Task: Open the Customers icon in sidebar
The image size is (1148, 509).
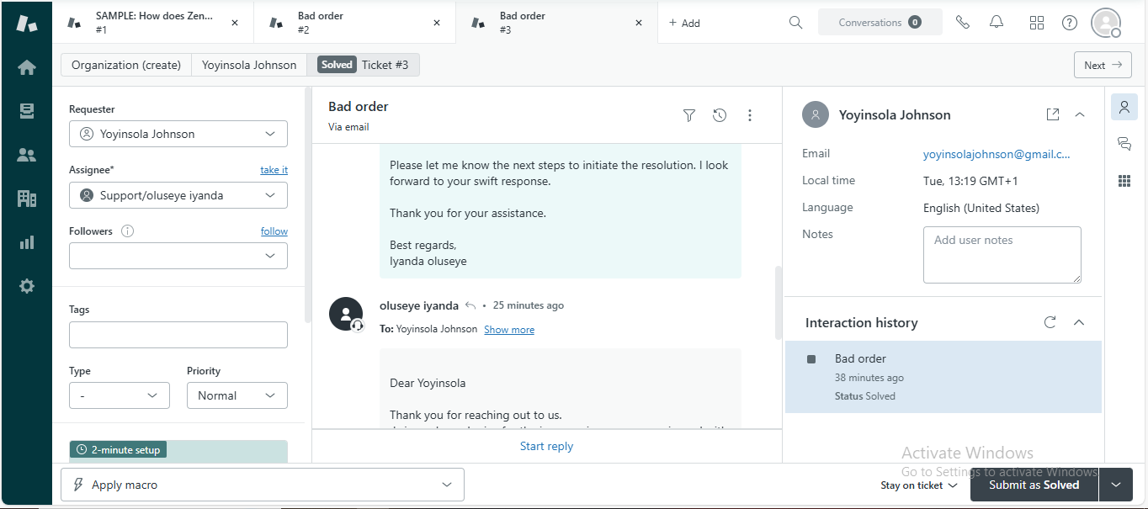Action: 27,155
